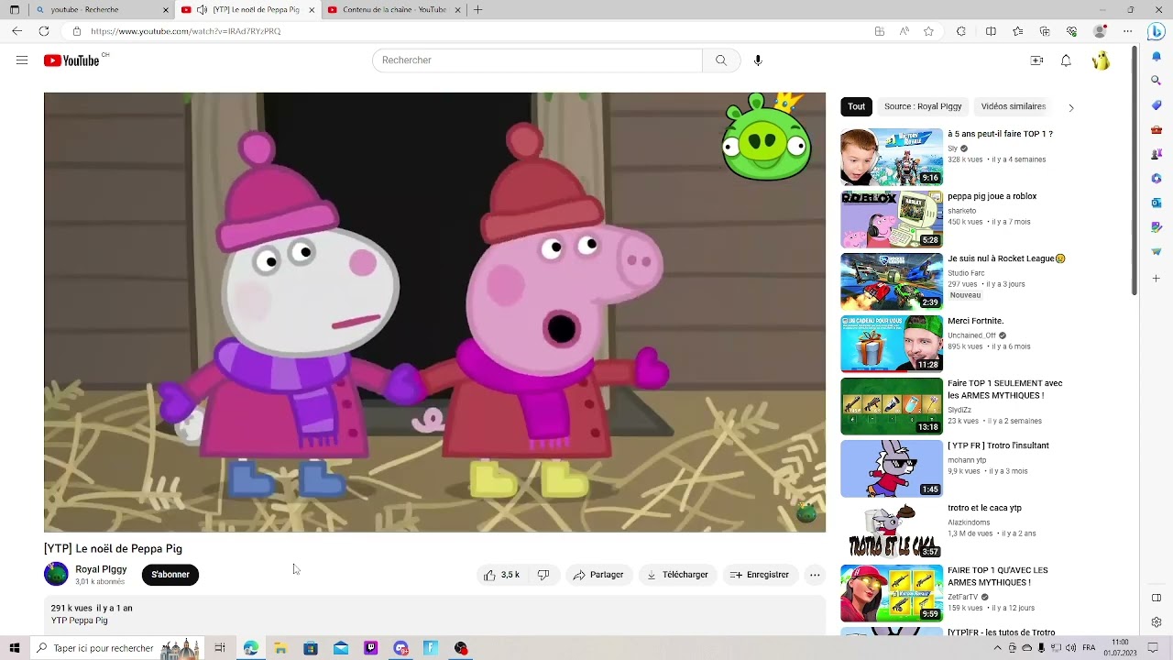Image resolution: width=1173 pixels, height=660 pixels.
Task: Subscribe with the S'abonner button
Action: [x=170, y=575]
